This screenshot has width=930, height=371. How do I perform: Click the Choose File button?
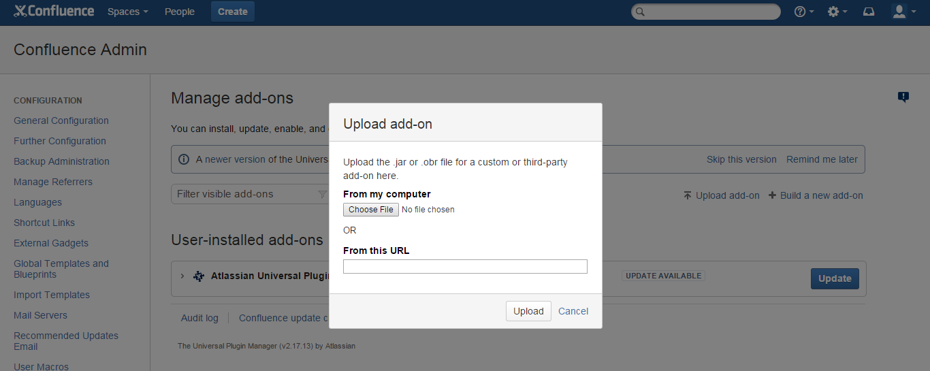pyautogui.click(x=371, y=210)
